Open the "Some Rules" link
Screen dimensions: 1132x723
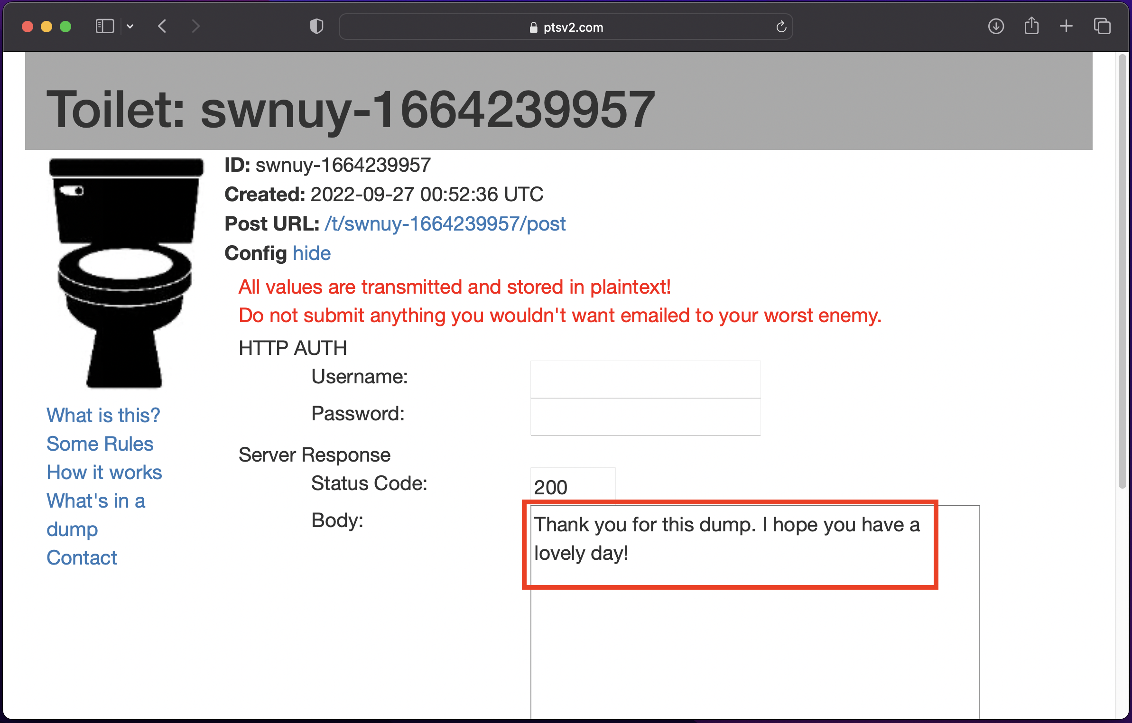click(100, 444)
